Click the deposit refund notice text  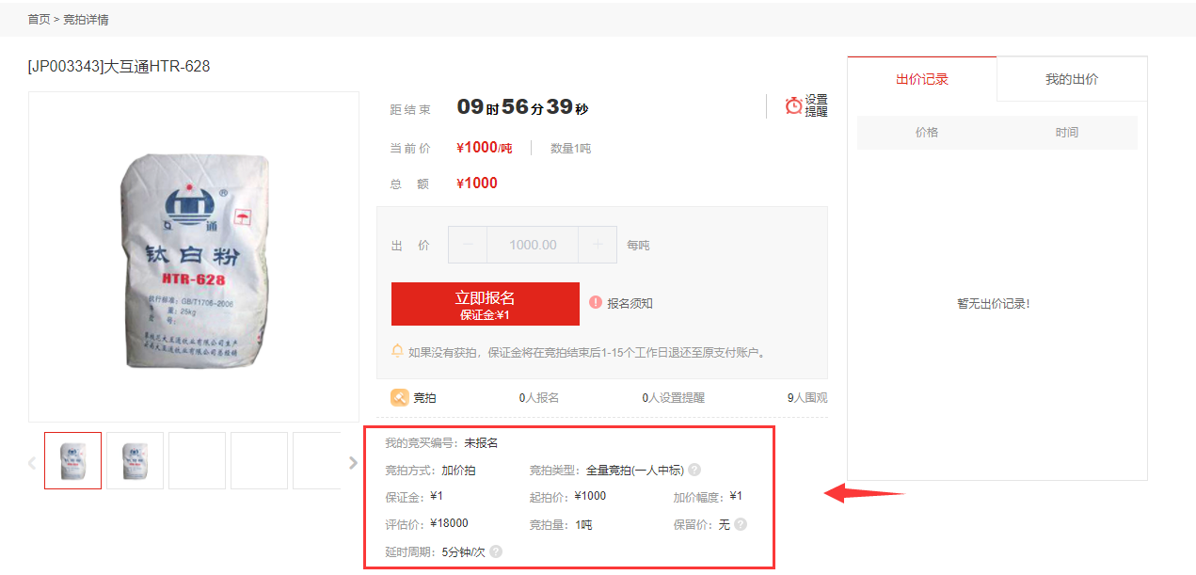(x=588, y=352)
